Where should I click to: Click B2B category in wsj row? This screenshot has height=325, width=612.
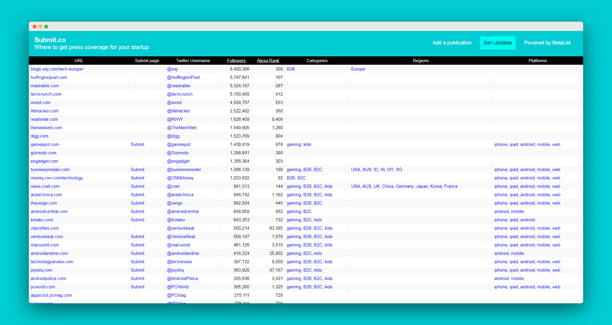click(x=291, y=69)
